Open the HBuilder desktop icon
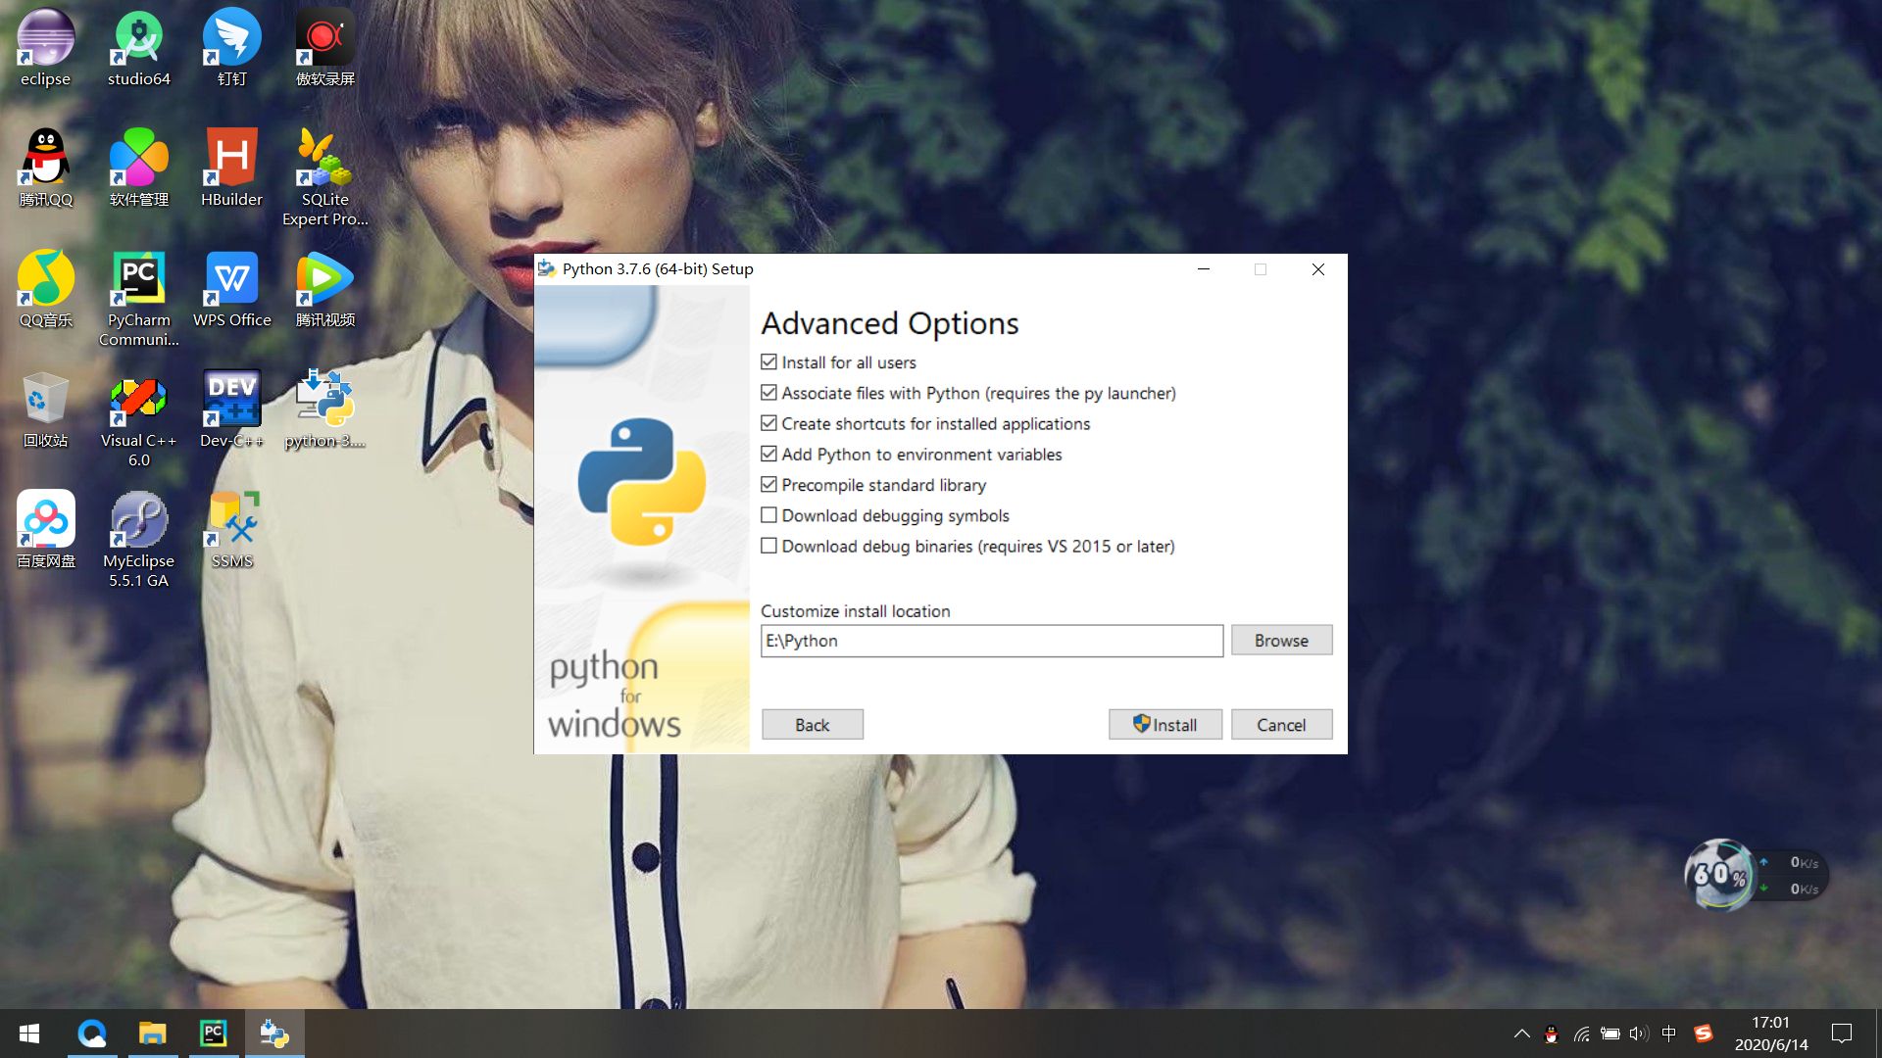Viewport: 1882px width, 1058px height. pos(231,167)
